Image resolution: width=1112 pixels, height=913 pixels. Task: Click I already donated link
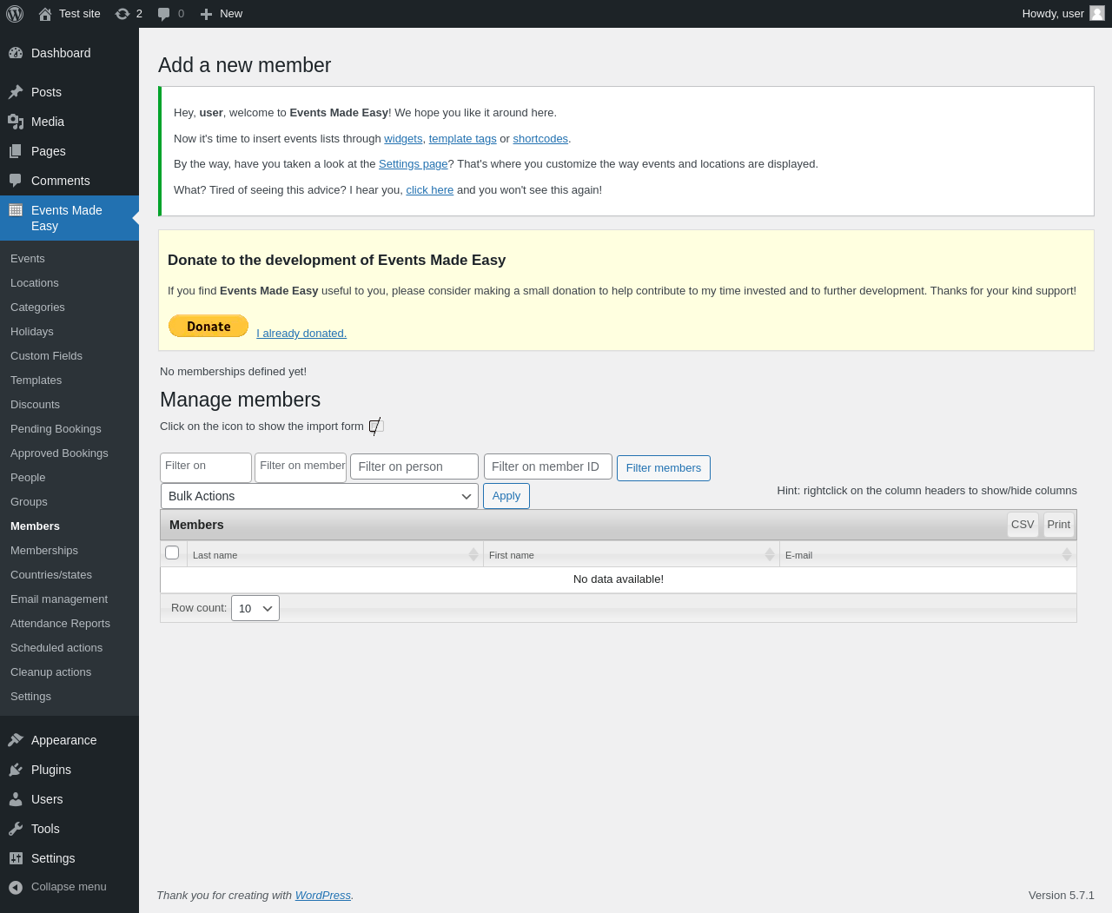tap(301, 334)
